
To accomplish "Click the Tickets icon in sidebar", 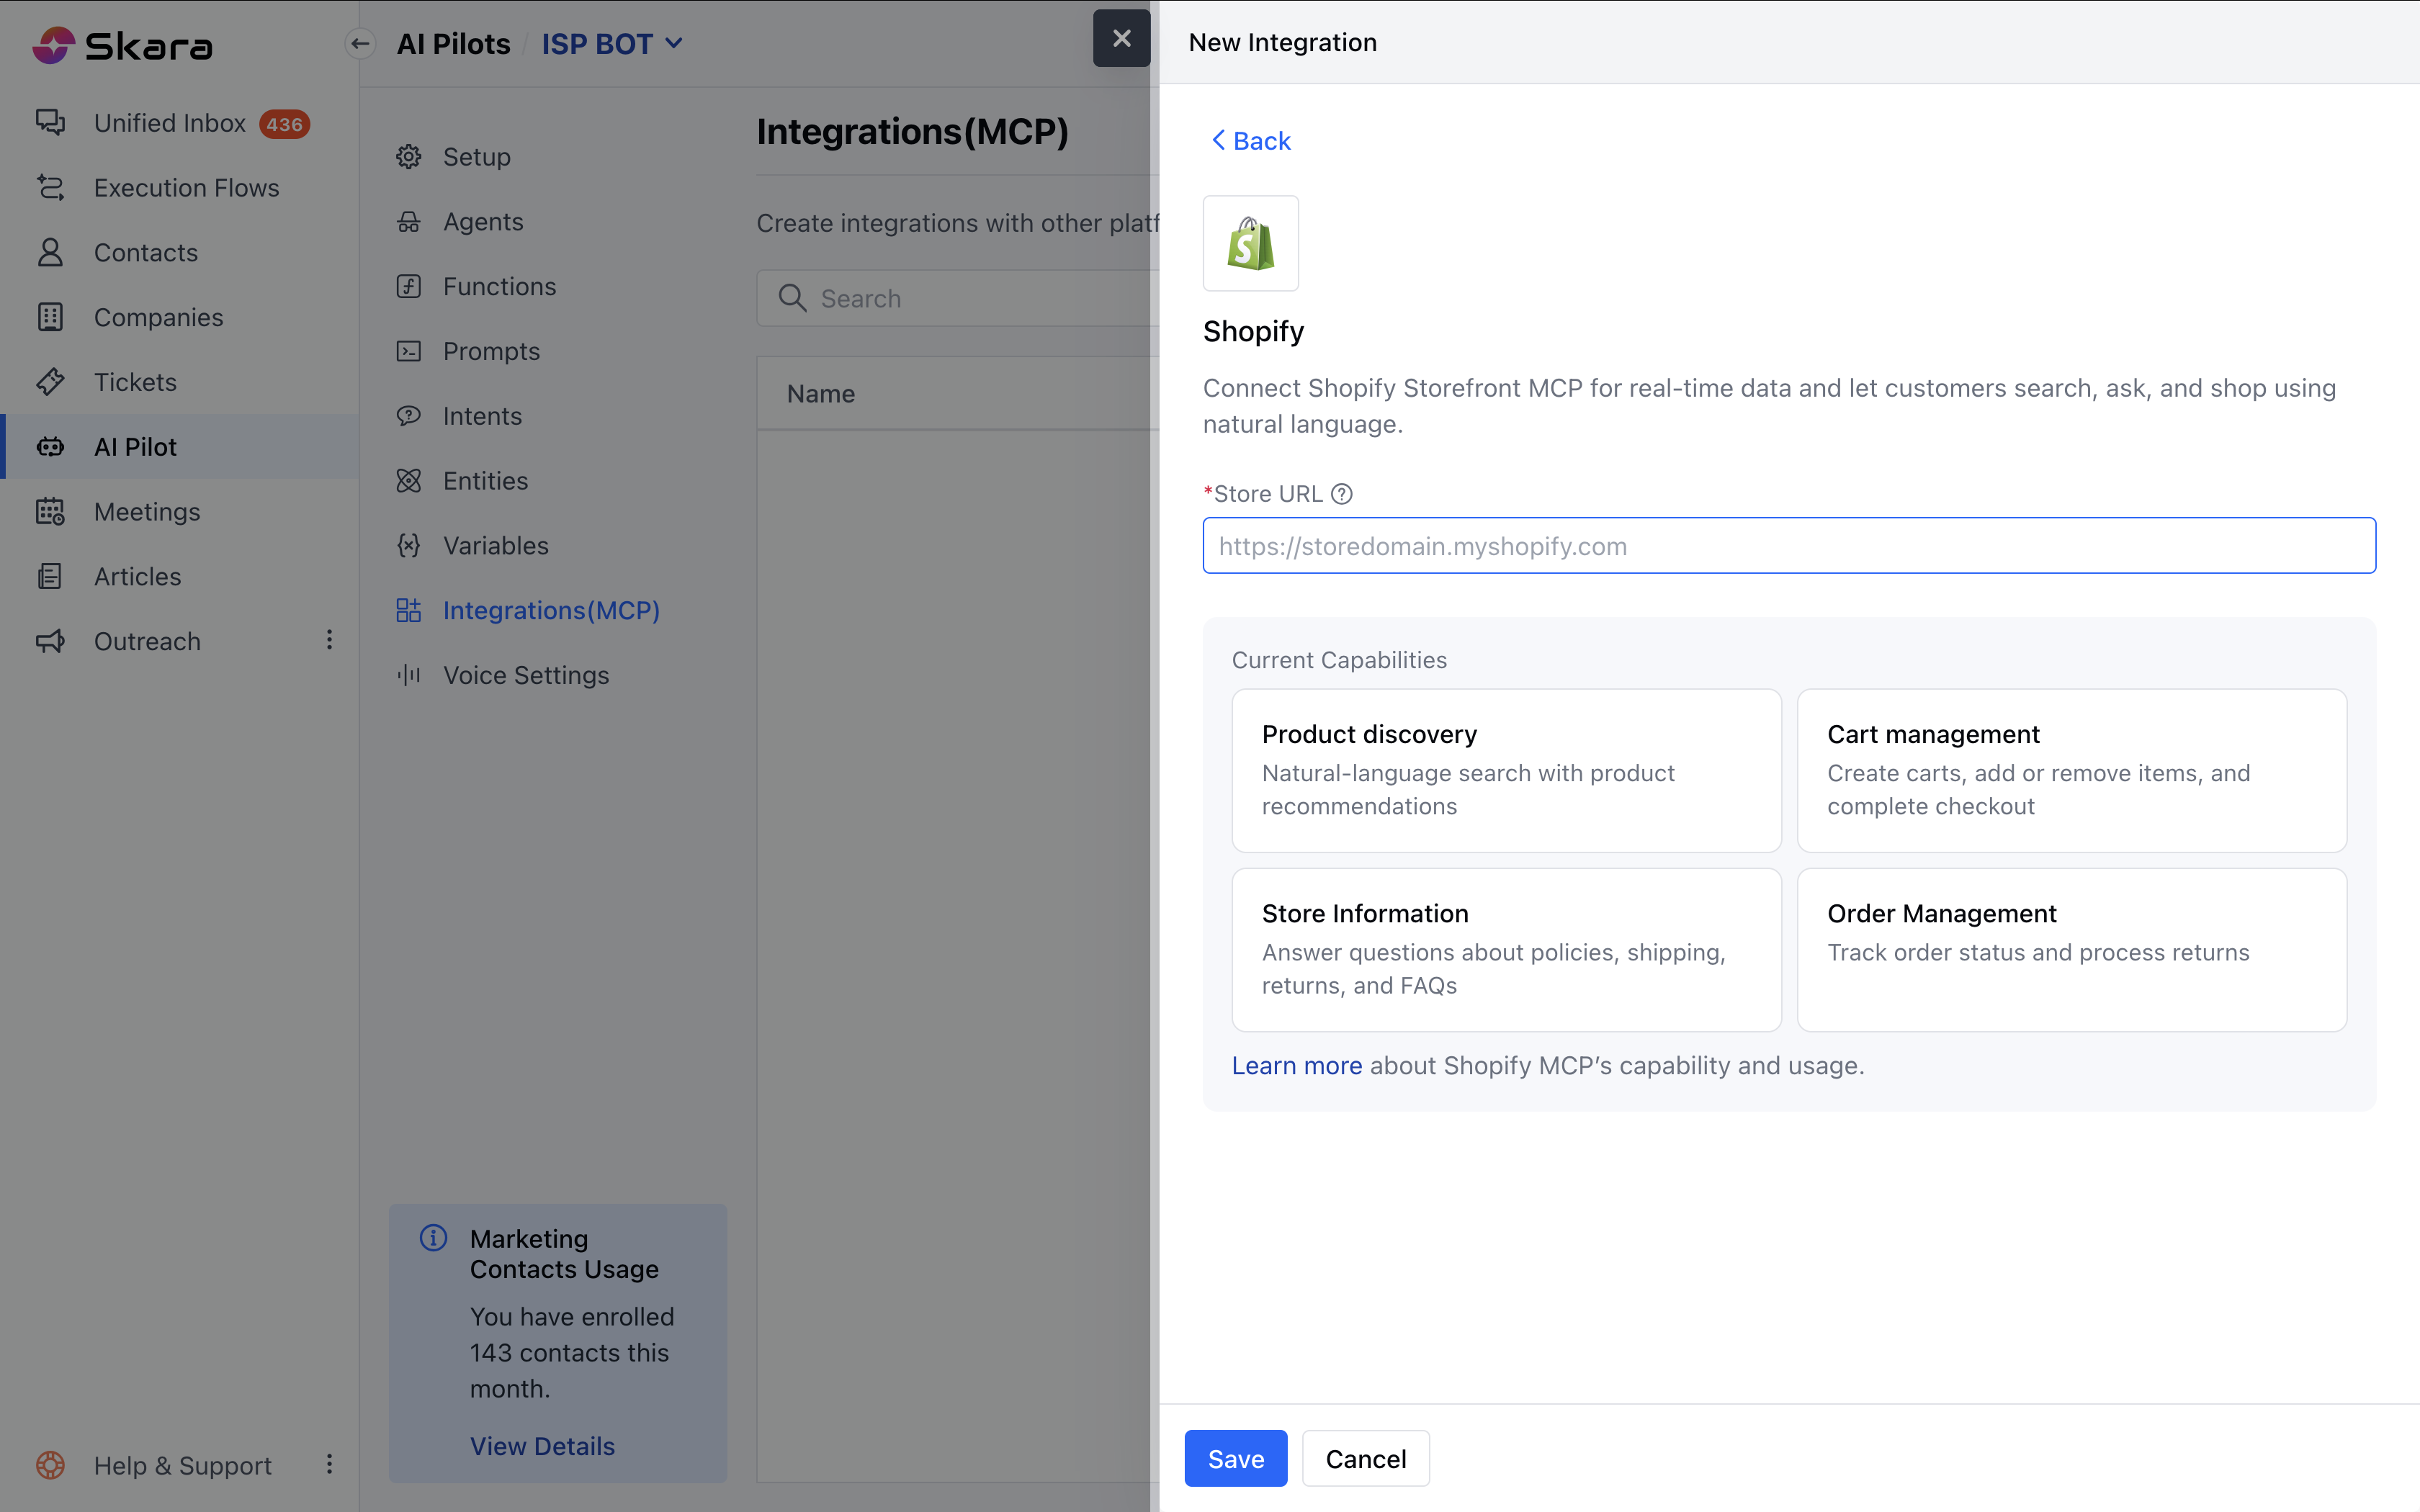I will click(50, 382).
